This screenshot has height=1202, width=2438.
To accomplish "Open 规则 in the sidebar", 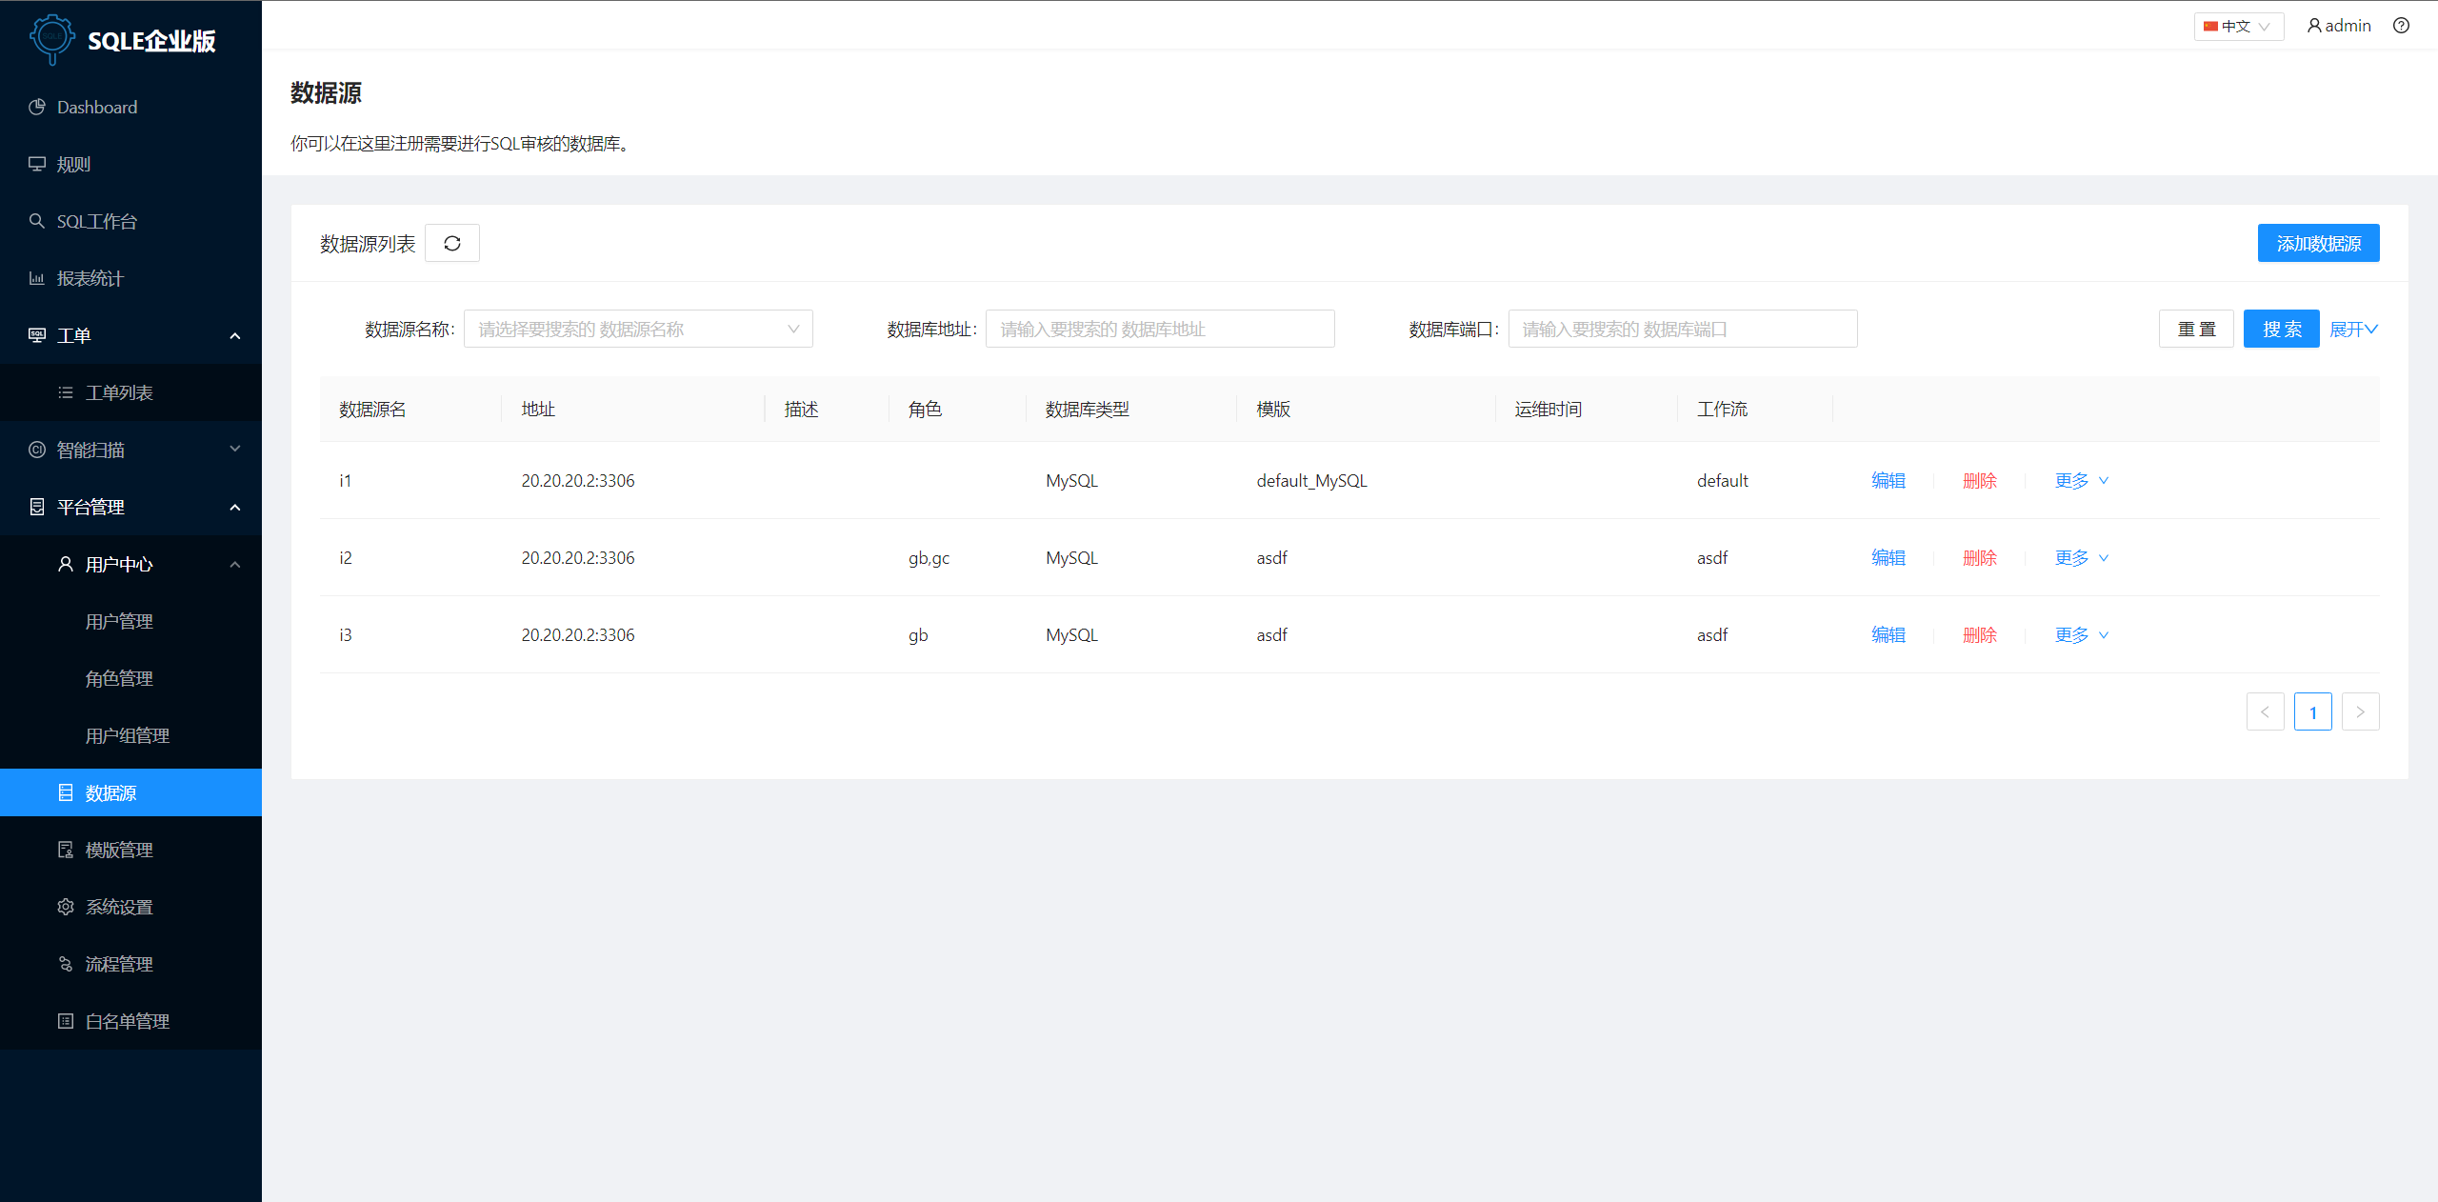I will pyautogui.click(x=130, y=164).
